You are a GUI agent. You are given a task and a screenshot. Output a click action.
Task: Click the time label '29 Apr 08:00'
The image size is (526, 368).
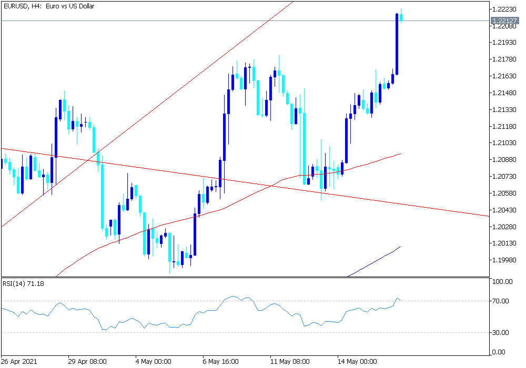[87, 362]
